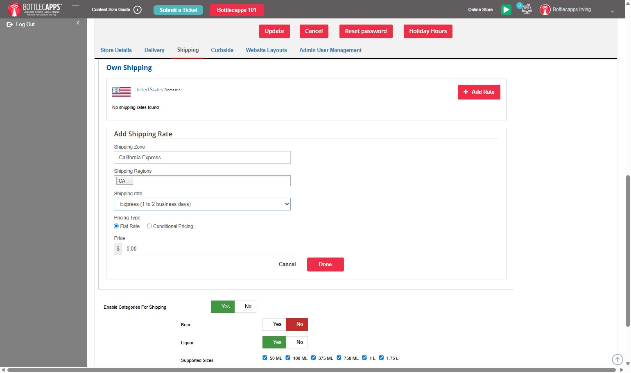Switch to the Curbside tab
The width and height of the screenshot is (631, 373).
pos(222,50)
